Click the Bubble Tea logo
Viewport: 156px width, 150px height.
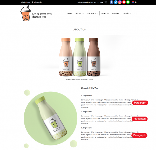click(36, 13)
